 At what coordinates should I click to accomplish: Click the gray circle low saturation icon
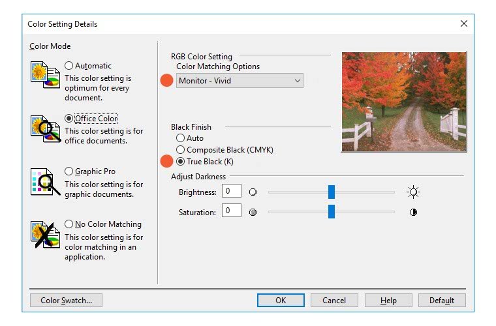tap(253, 213)
